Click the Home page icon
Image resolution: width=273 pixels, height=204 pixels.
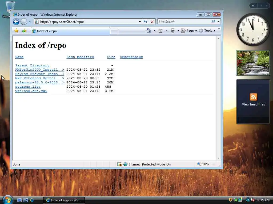pos(149,31)
